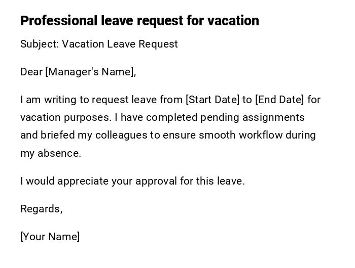Click the words "I am writing"

point(49,100)
